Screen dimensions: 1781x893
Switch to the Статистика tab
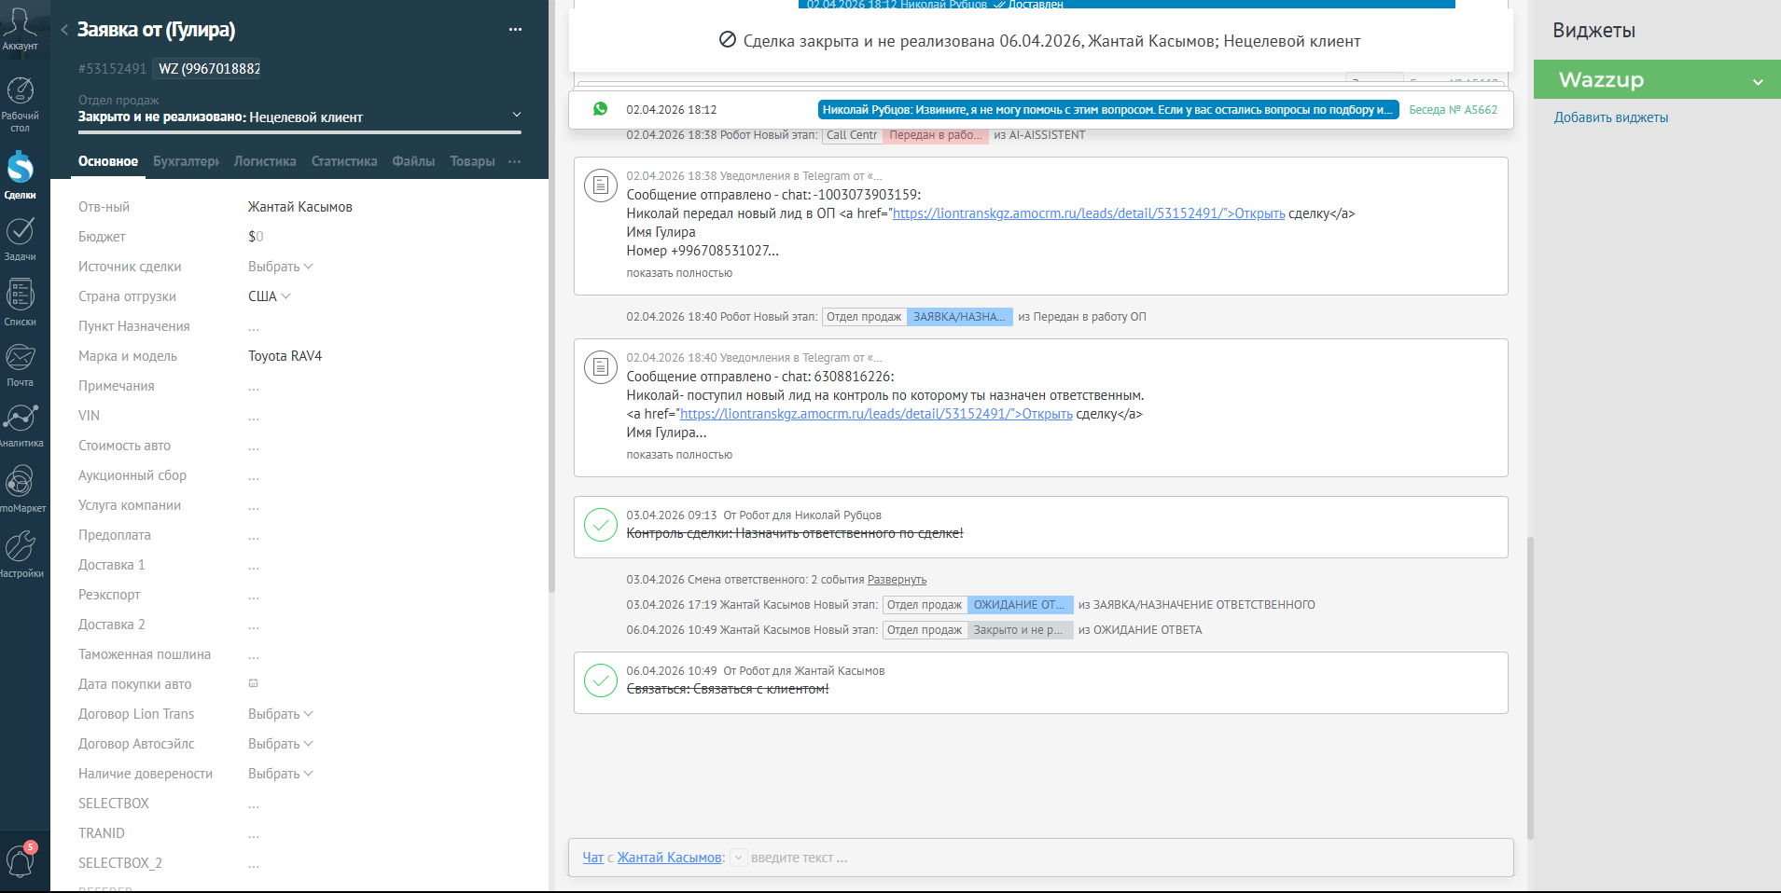tap(344, 161)
